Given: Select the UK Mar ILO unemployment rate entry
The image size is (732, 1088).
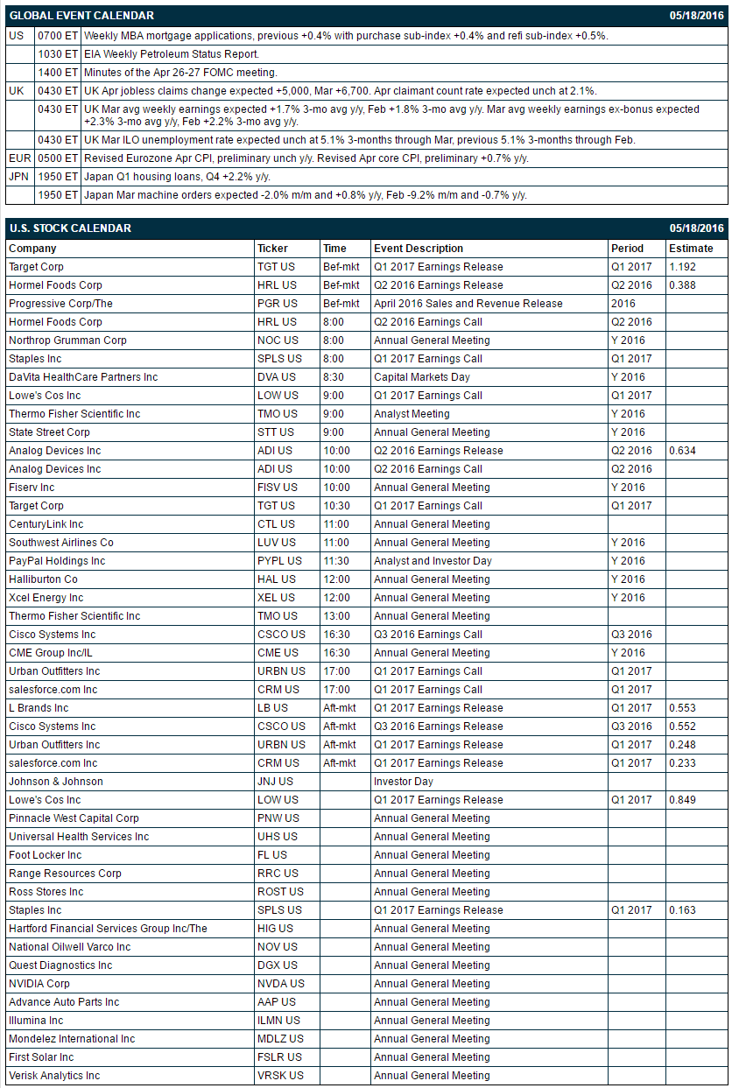Looking at the screenshot, I should coord(360,140).
